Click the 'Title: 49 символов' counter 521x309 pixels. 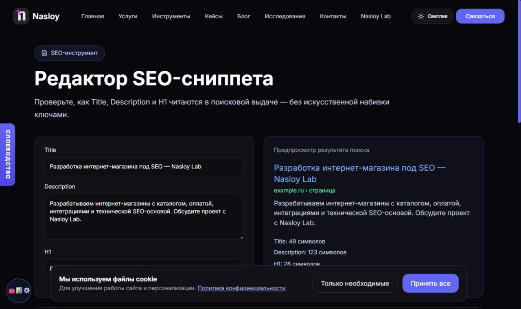pos(300,242)
